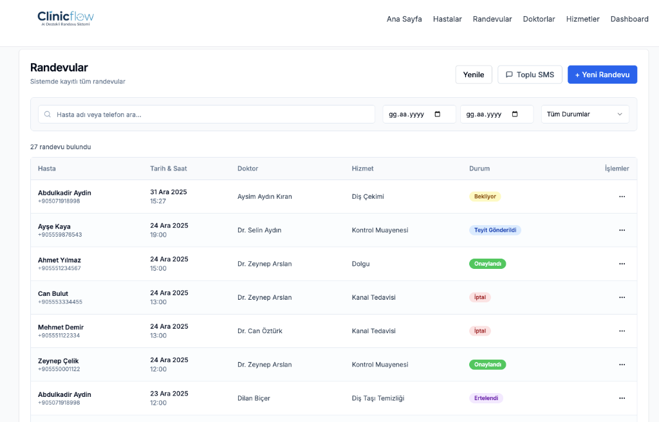Click the Yeni Randevu button

pos(602,75)
